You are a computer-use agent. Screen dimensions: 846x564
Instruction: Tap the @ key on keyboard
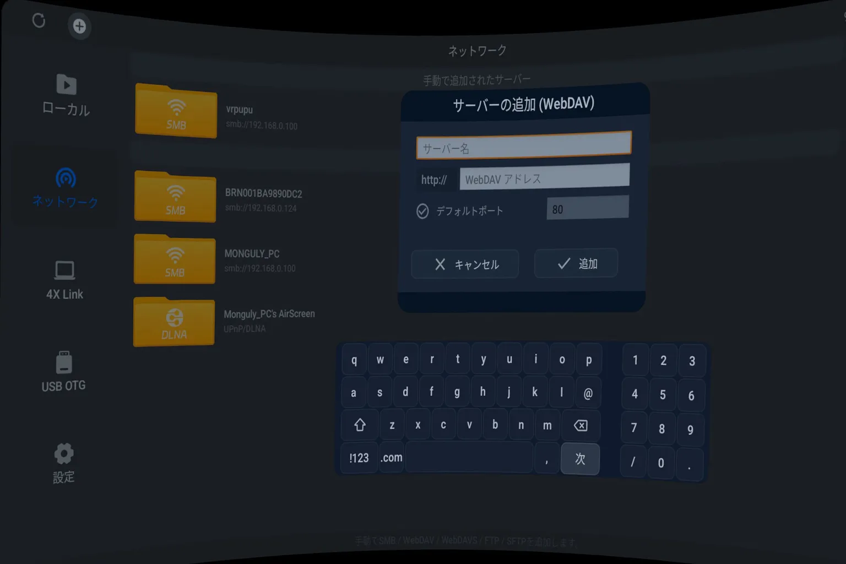coord(588,393)
